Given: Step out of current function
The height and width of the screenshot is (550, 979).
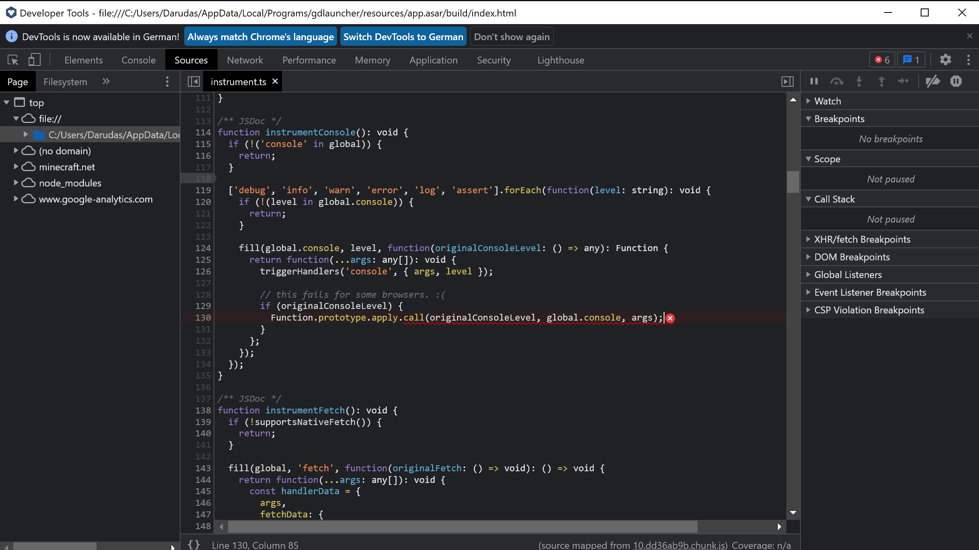Looking at the screenshot, I should coord(881,81).
